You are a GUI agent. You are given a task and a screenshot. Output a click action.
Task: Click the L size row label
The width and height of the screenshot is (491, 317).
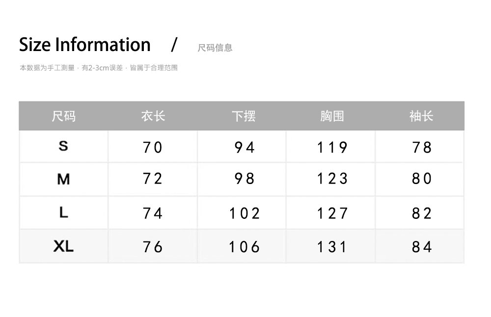point(63,212)
